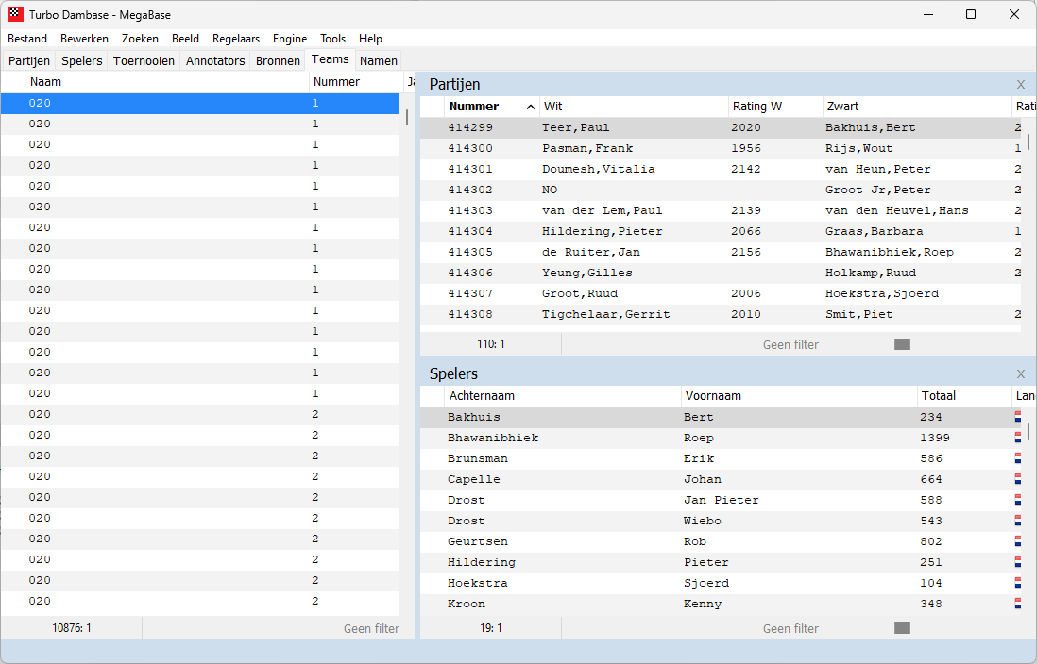Close the Spelers panel with X
Image resolution: width=1037 pixels, height=664 pixels.
pyautogui.click(x=1020, y=373)
